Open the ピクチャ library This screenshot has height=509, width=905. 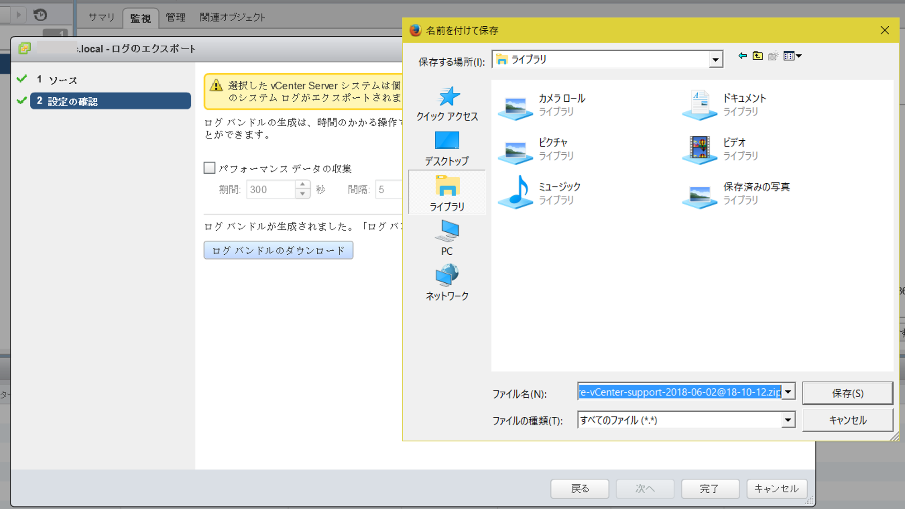click(x=536, y=149)
